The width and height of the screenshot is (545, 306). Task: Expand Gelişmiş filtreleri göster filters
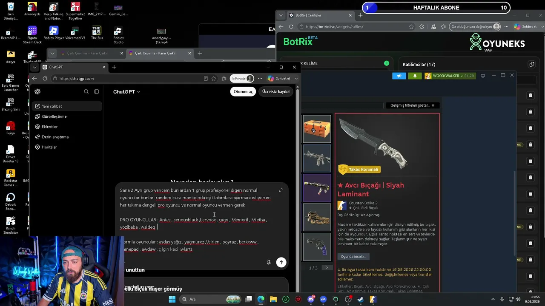point(413,105)
